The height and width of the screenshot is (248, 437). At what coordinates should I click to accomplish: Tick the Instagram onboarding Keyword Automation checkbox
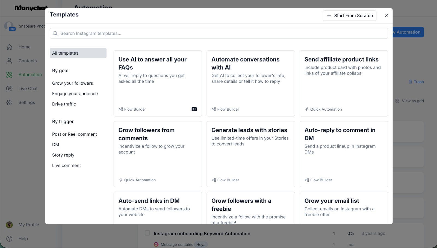click(147, 233)
